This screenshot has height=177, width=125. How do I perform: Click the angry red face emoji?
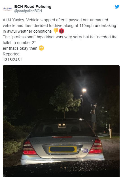[x=62, y=31]
